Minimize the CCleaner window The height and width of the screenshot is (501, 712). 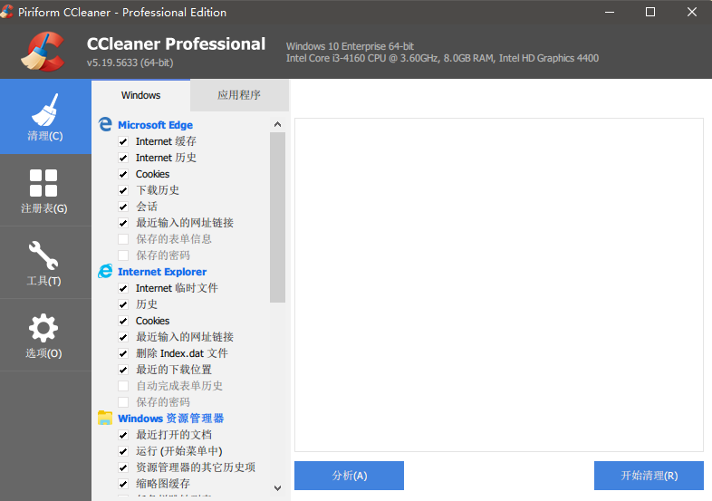click(x=610, y=12)
